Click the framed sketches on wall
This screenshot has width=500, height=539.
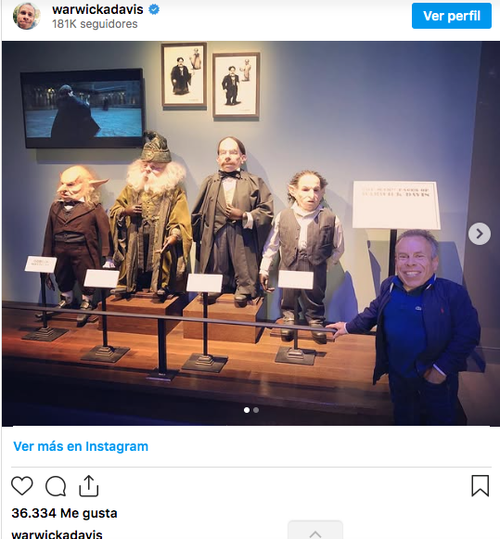(x=211, y=81)
